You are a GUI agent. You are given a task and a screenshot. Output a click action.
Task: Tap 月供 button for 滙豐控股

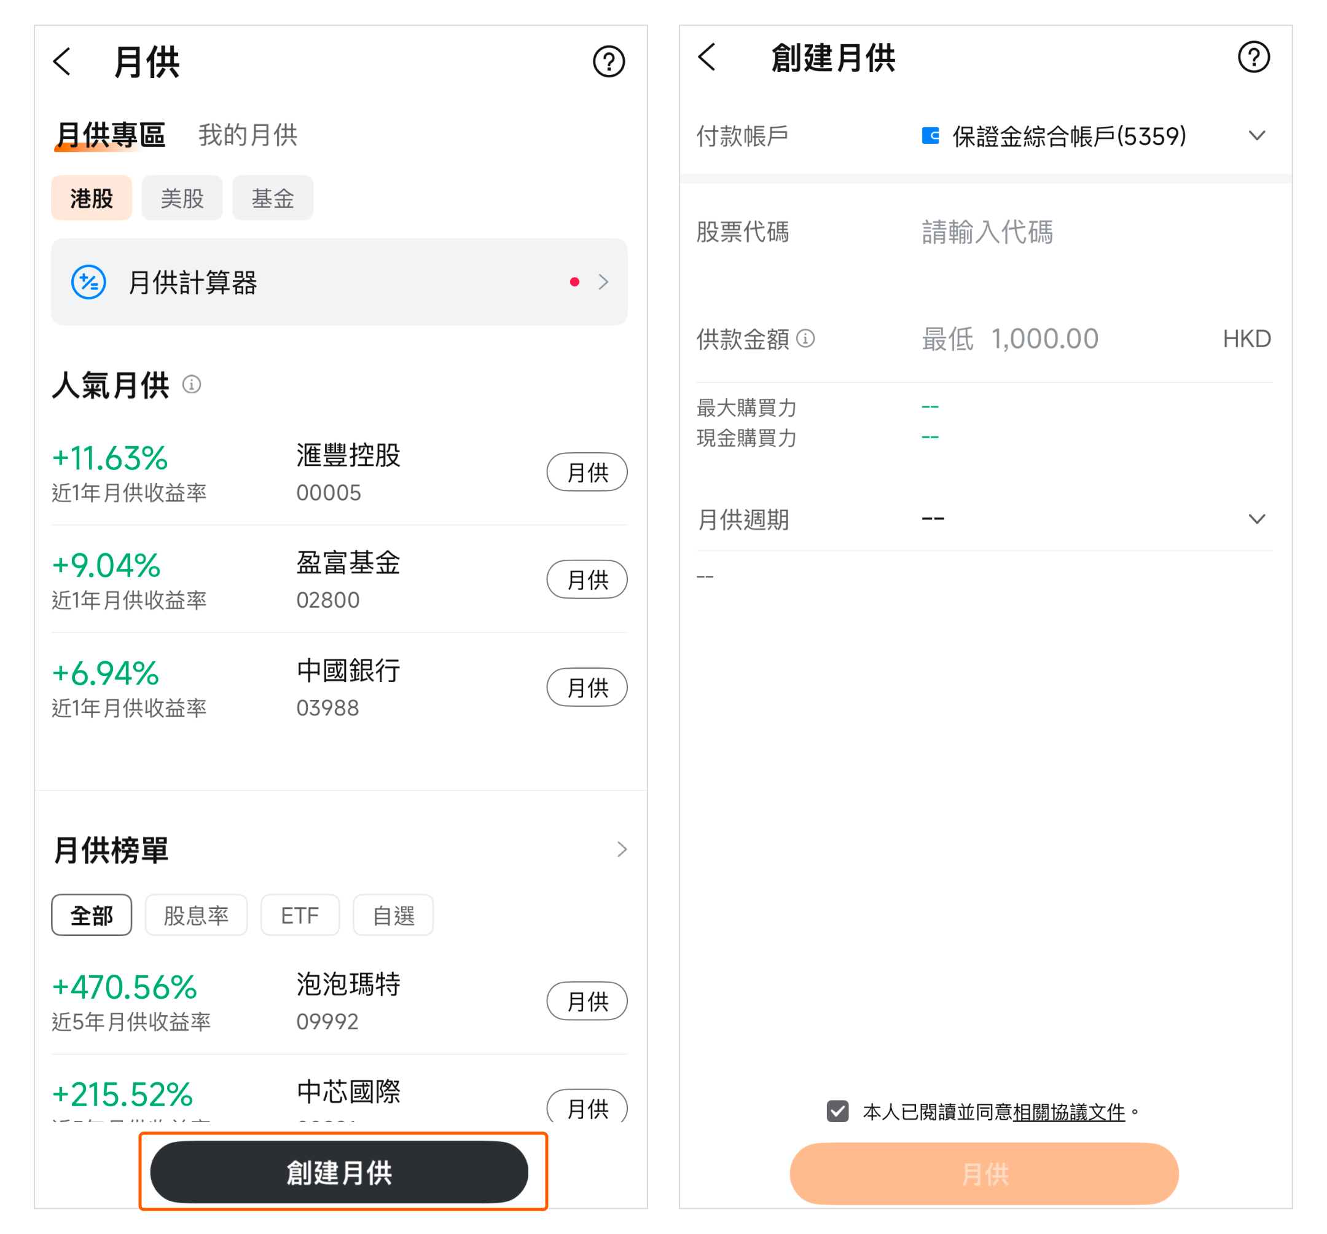pyautogui.click(x=586, y=472)
